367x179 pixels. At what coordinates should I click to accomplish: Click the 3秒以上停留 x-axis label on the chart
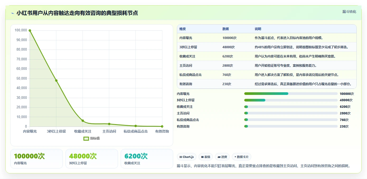click(x=56, y=131)
